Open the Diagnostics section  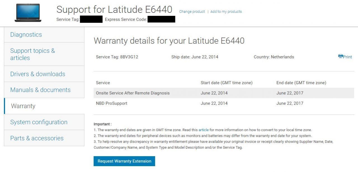tap(26, 35)
